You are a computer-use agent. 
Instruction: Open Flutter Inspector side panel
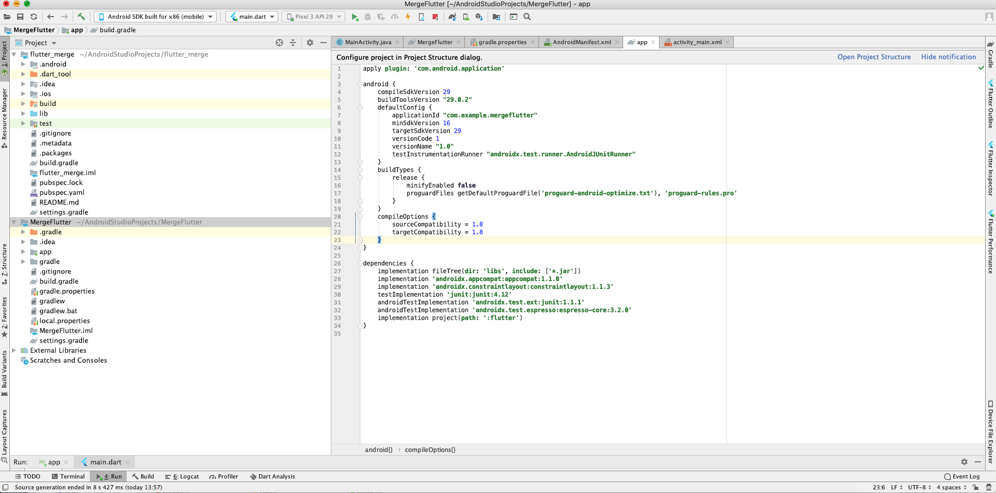(991, 169)
